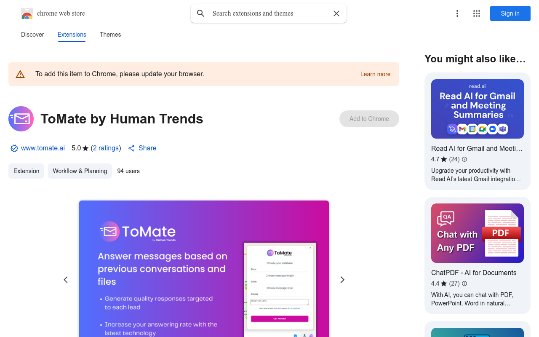Screen dimensions: 539x337
Task: Click Read AI description text
Action: 476,175
